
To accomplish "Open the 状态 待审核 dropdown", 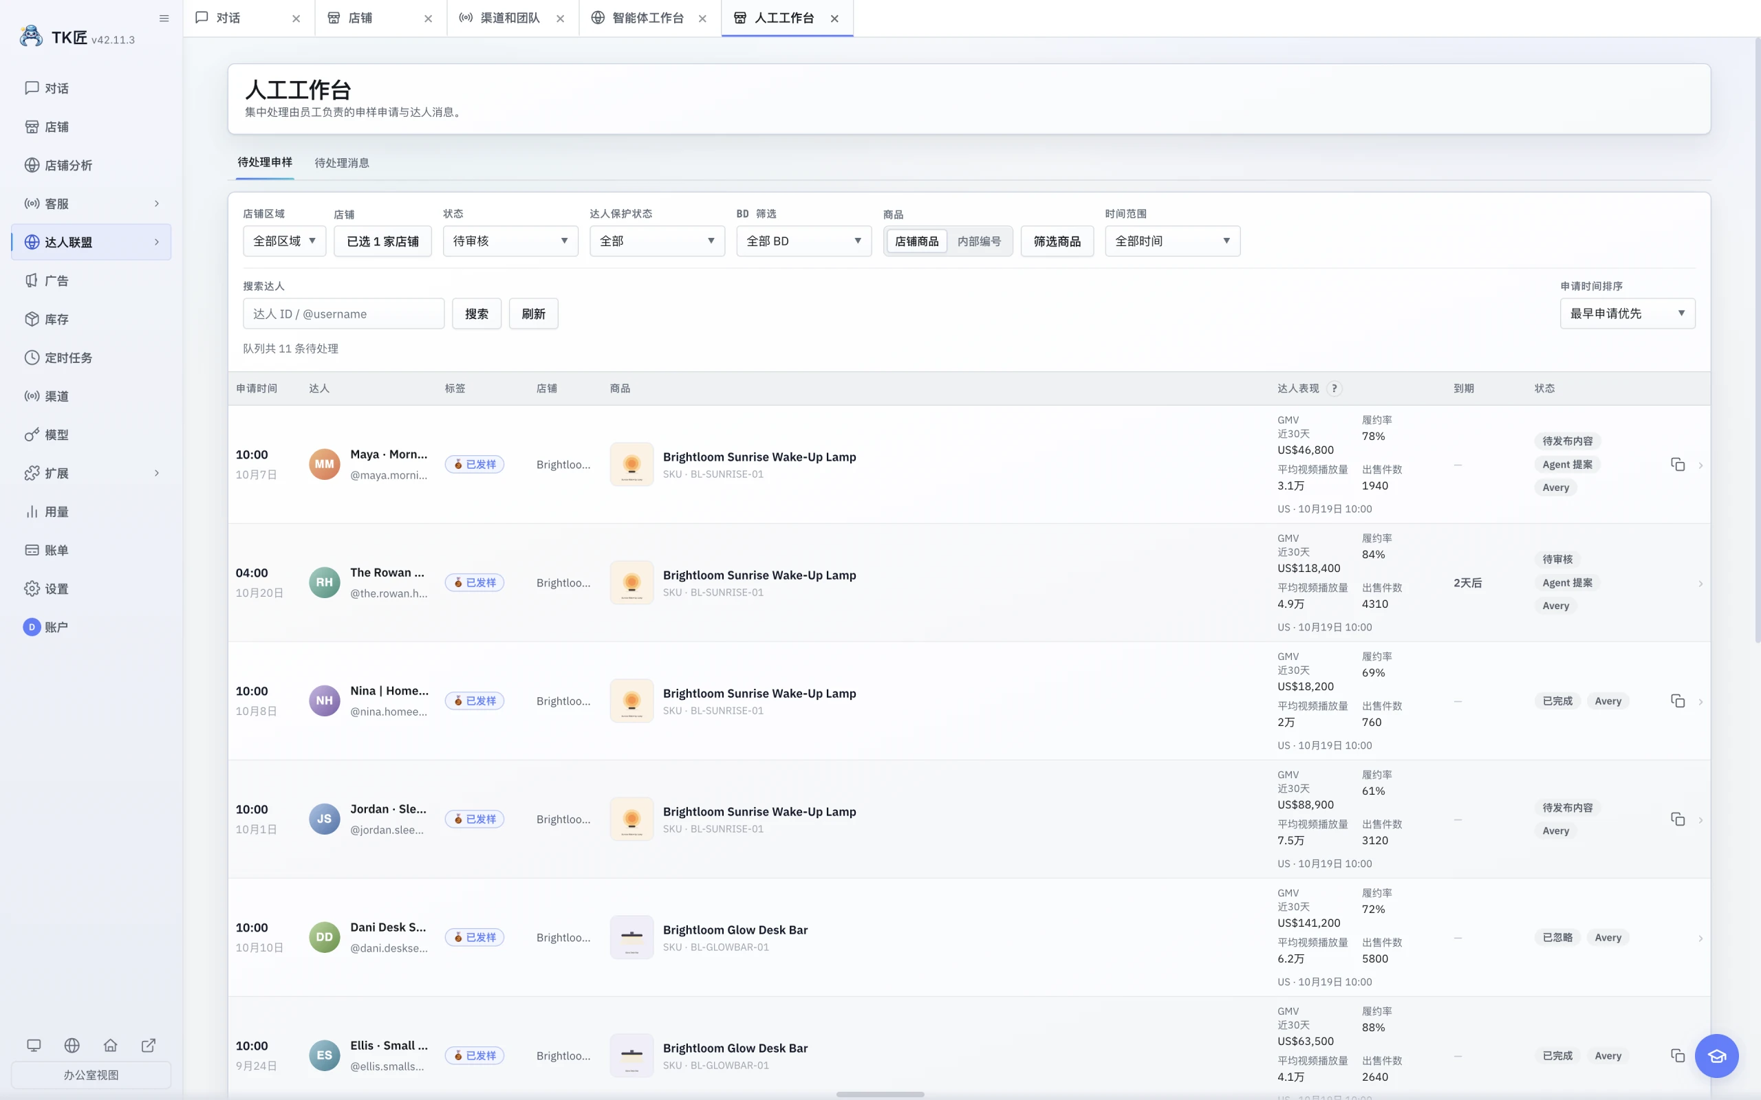I will 510,241.
